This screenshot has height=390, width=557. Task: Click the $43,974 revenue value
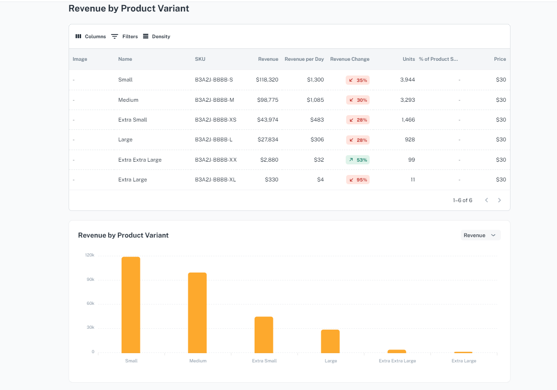268,120
